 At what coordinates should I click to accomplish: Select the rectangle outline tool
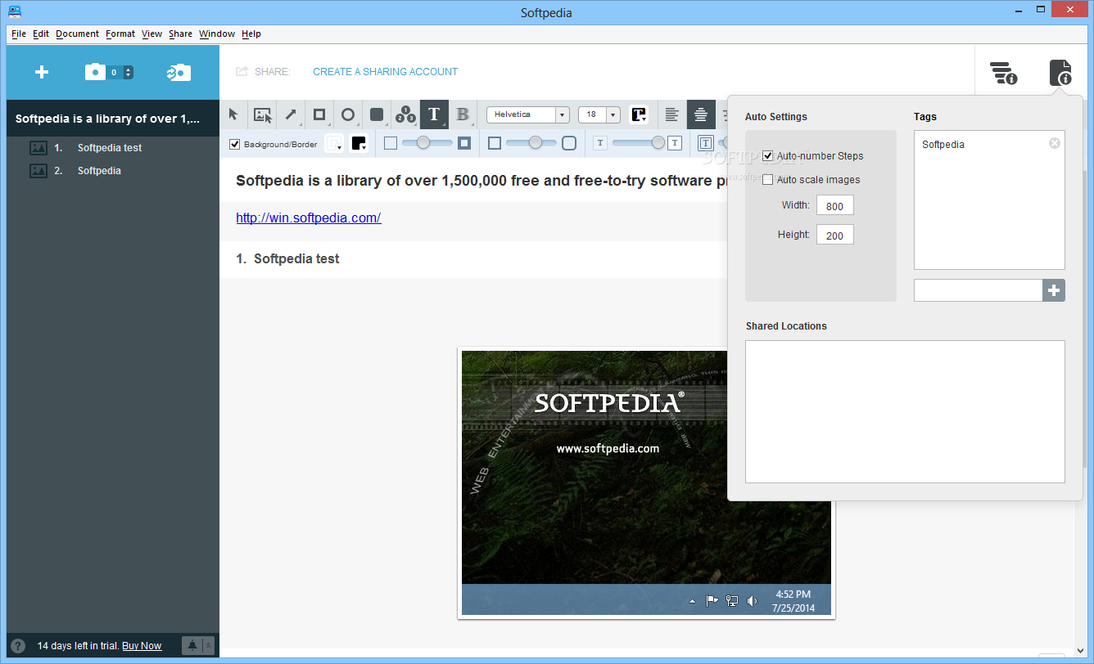pyautogui.click(x=319, y=114)
